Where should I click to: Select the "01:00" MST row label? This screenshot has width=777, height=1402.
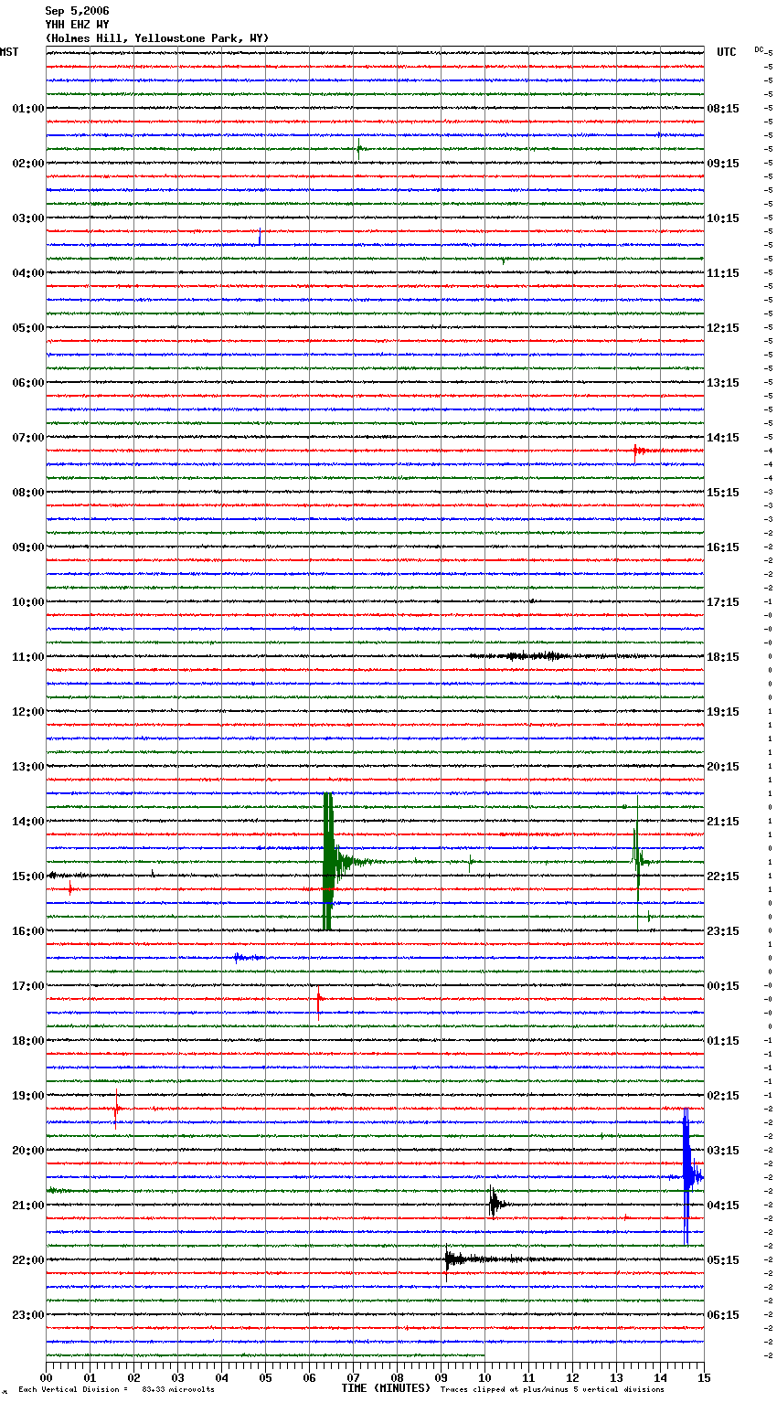click(x=28, y=109)
